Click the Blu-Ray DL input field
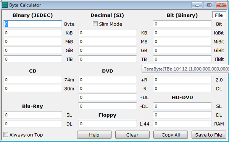This screenshot has width=229, height=142. pos(33,124)
